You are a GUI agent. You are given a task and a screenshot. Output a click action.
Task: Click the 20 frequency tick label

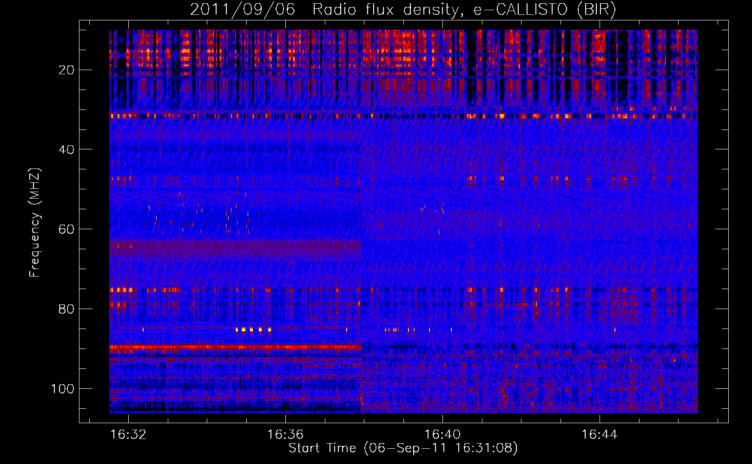pos(67,70)
